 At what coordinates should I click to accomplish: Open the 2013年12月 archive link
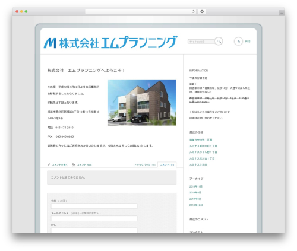pos(196,205)
